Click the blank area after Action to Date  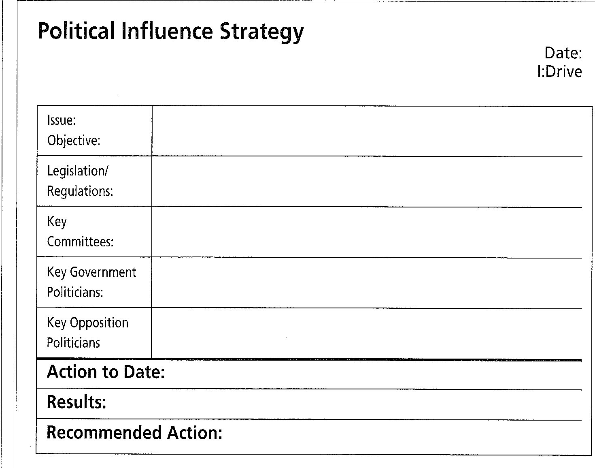374,374
